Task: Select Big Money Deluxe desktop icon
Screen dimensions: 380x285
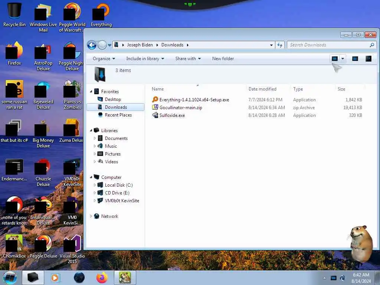Action: click(x=43, y=134)
